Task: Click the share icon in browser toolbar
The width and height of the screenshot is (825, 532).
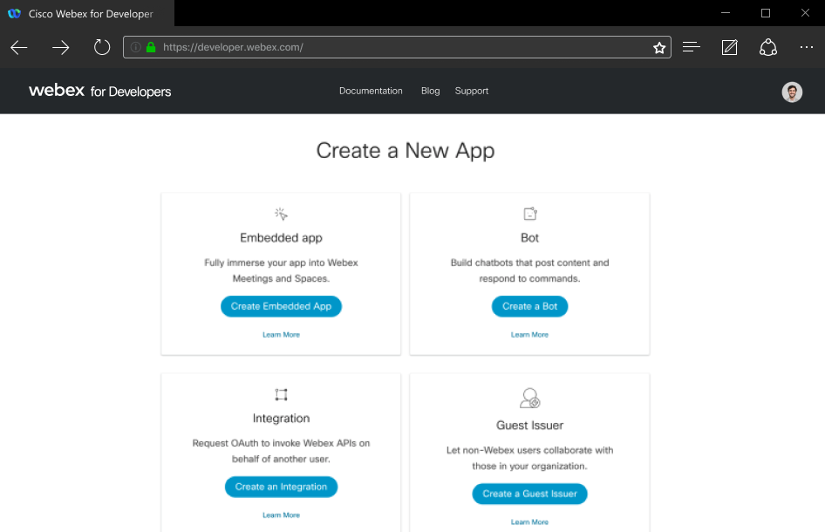Action: (x=768, y=47)
